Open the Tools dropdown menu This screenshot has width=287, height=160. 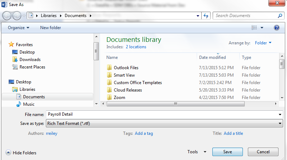pyautogui.click(x=197, y=152)
